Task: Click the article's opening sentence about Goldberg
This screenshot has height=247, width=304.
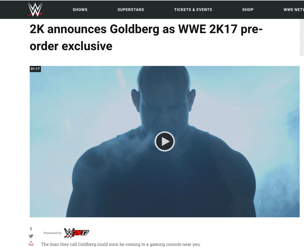Action: click(121, 244)
